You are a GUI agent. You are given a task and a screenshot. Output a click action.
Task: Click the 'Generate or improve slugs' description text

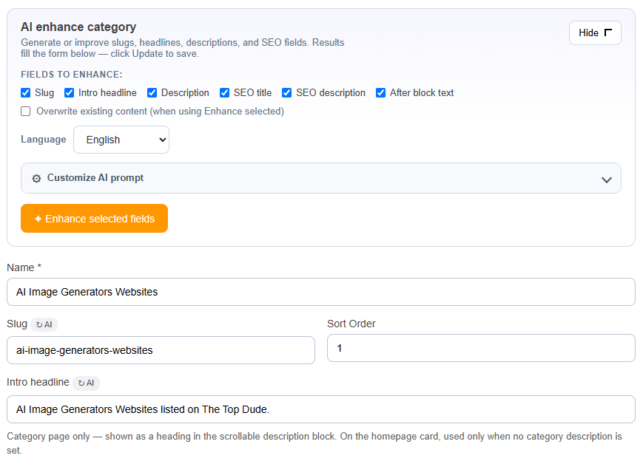coord(183,48)
